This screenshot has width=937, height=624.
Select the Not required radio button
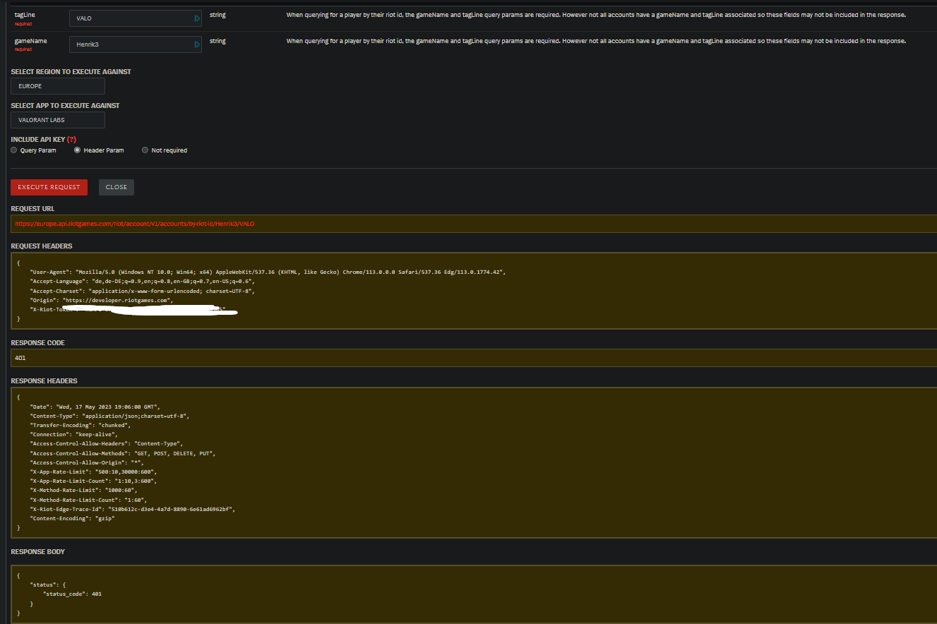coord(145,150)
